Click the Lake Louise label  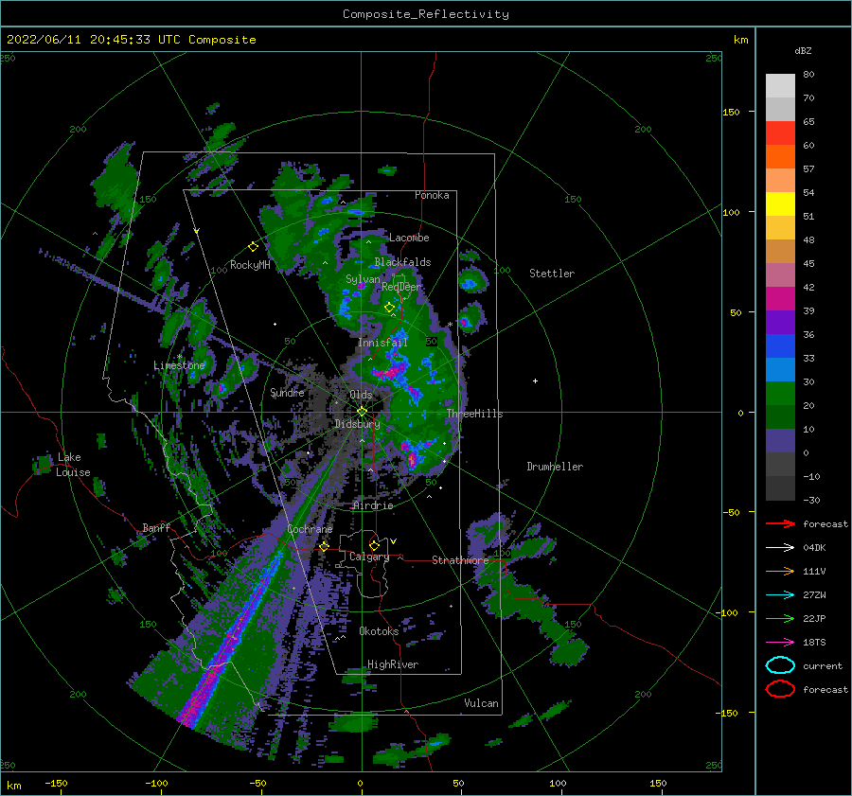click(73, 465)
